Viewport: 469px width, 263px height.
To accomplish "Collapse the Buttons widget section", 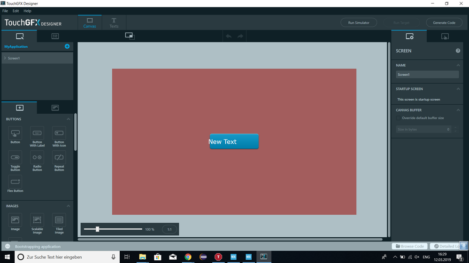I will coord(68,119).
